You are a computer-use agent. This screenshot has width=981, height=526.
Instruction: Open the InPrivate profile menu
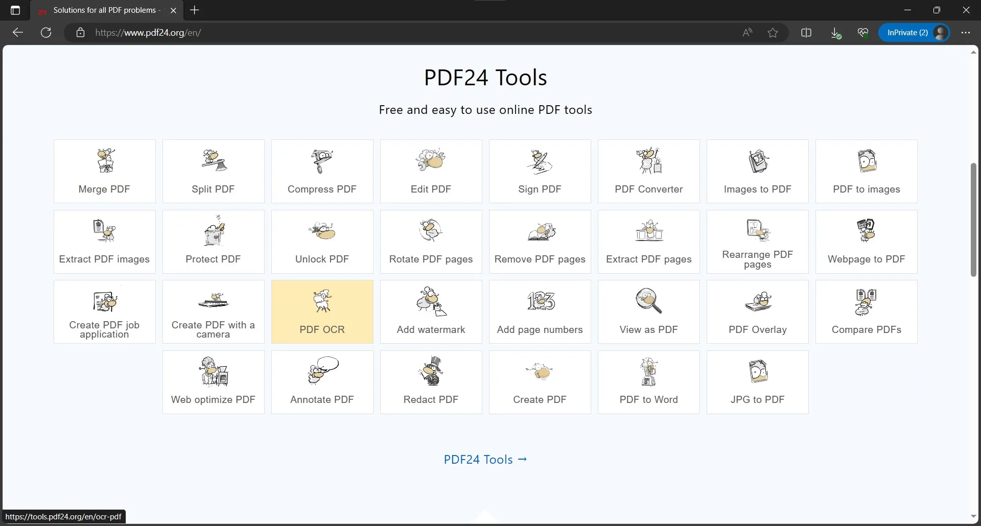point(914,32)
